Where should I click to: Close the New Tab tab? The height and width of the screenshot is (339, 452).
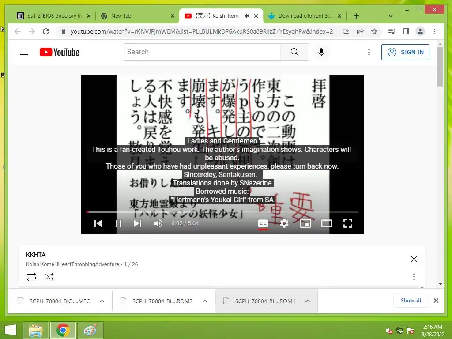point(173,16)
